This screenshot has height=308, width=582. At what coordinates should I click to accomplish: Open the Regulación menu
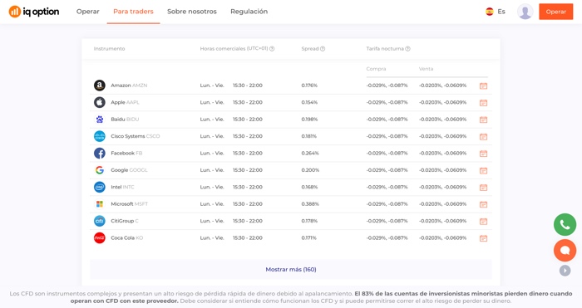click(x=249, y=12)
